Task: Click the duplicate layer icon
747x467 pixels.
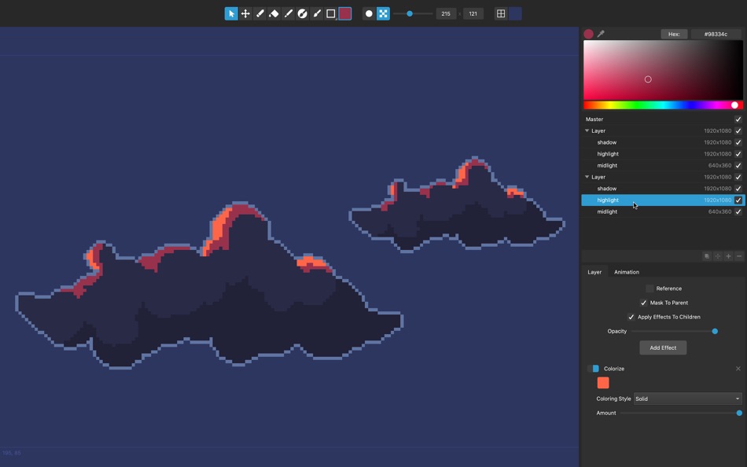Action: (x=707, y=256)
